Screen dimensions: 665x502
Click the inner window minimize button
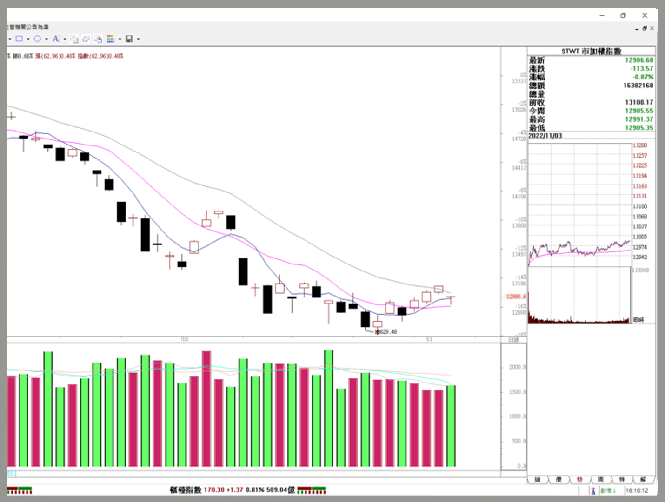(637, 29)
